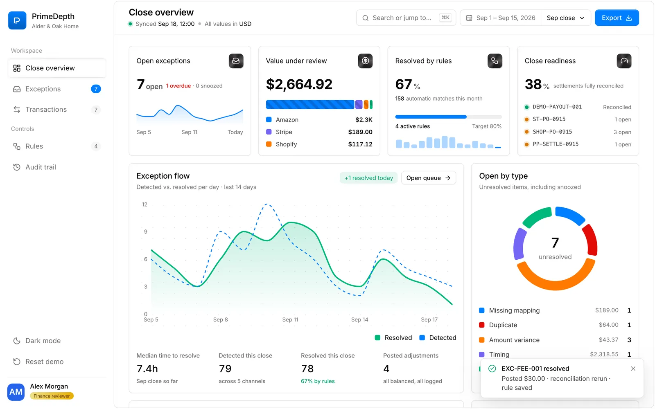Click the Shopify value $117.12
Screen dimensions: 655x409
(360, 144)
